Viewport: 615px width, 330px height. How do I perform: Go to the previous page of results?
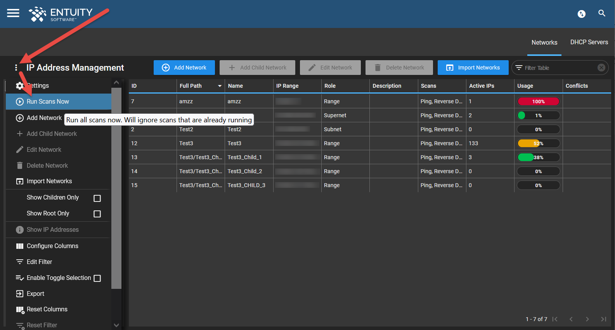(571, 319)
